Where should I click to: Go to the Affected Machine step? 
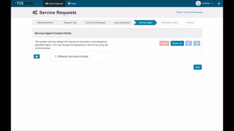(45, 23)
